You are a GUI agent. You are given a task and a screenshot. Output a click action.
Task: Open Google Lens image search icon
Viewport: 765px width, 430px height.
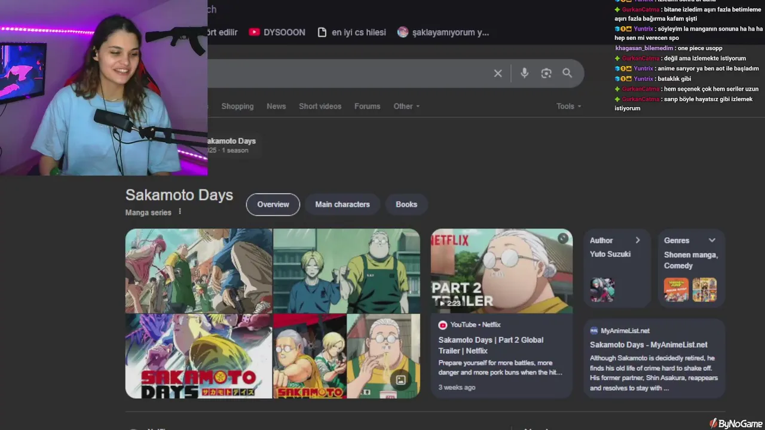point(546,73)
